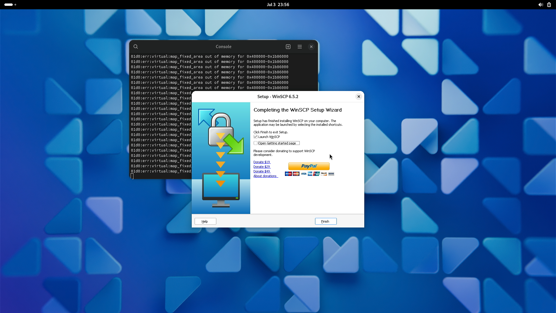Click the Donate $29 link
This screenshot has height=313, width=556.
(x=262, y=167)
